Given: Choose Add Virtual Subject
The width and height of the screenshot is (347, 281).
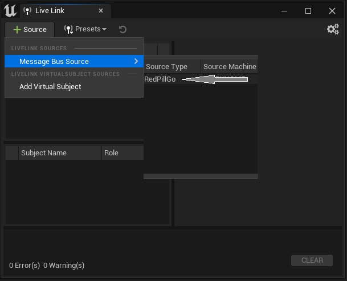Looking at the screenshot, I should click(50, 87).
